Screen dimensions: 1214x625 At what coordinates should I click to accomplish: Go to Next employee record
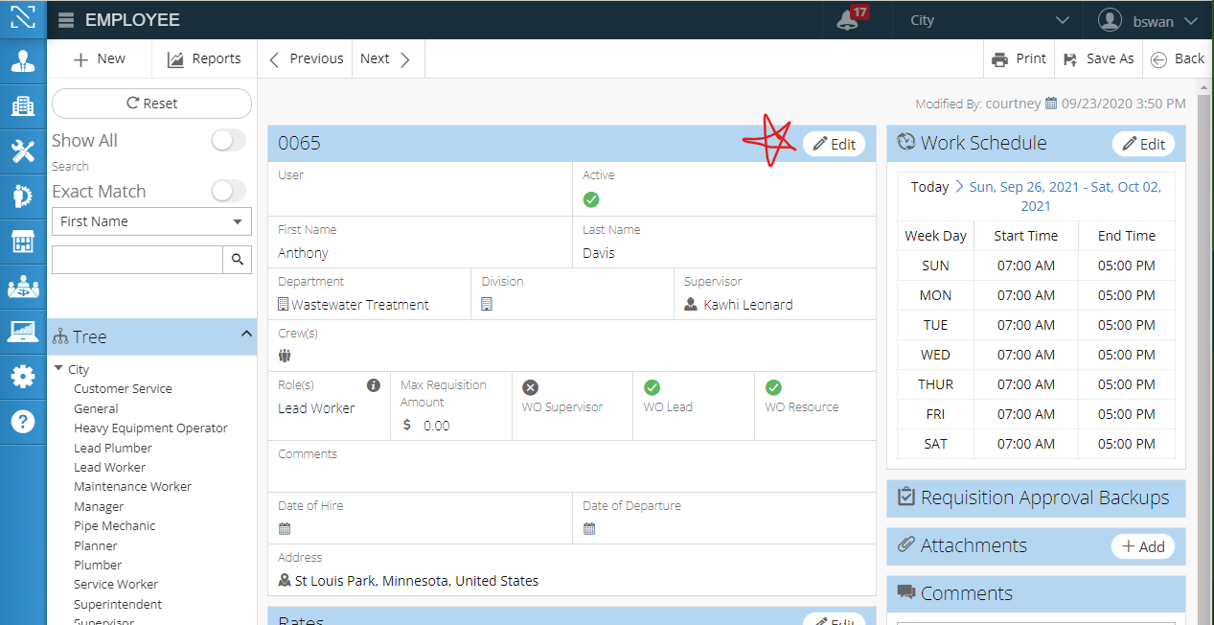click(385, 58)
